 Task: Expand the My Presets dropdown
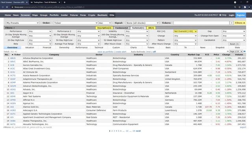tap(22, 23)
